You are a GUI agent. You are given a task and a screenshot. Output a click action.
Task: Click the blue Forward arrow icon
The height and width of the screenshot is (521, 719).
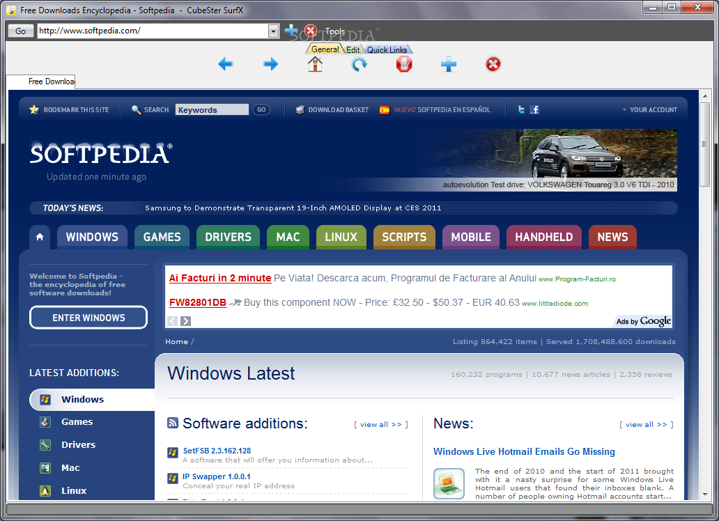point(270,64)
